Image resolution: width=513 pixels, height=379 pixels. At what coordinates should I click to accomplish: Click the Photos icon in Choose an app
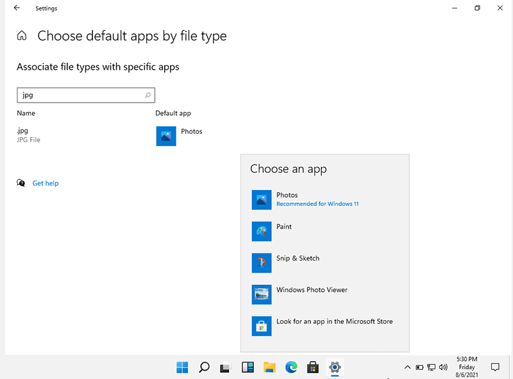(262, 200)
